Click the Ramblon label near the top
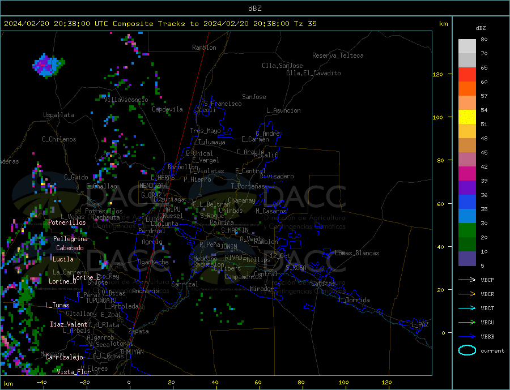 (204, 48)
